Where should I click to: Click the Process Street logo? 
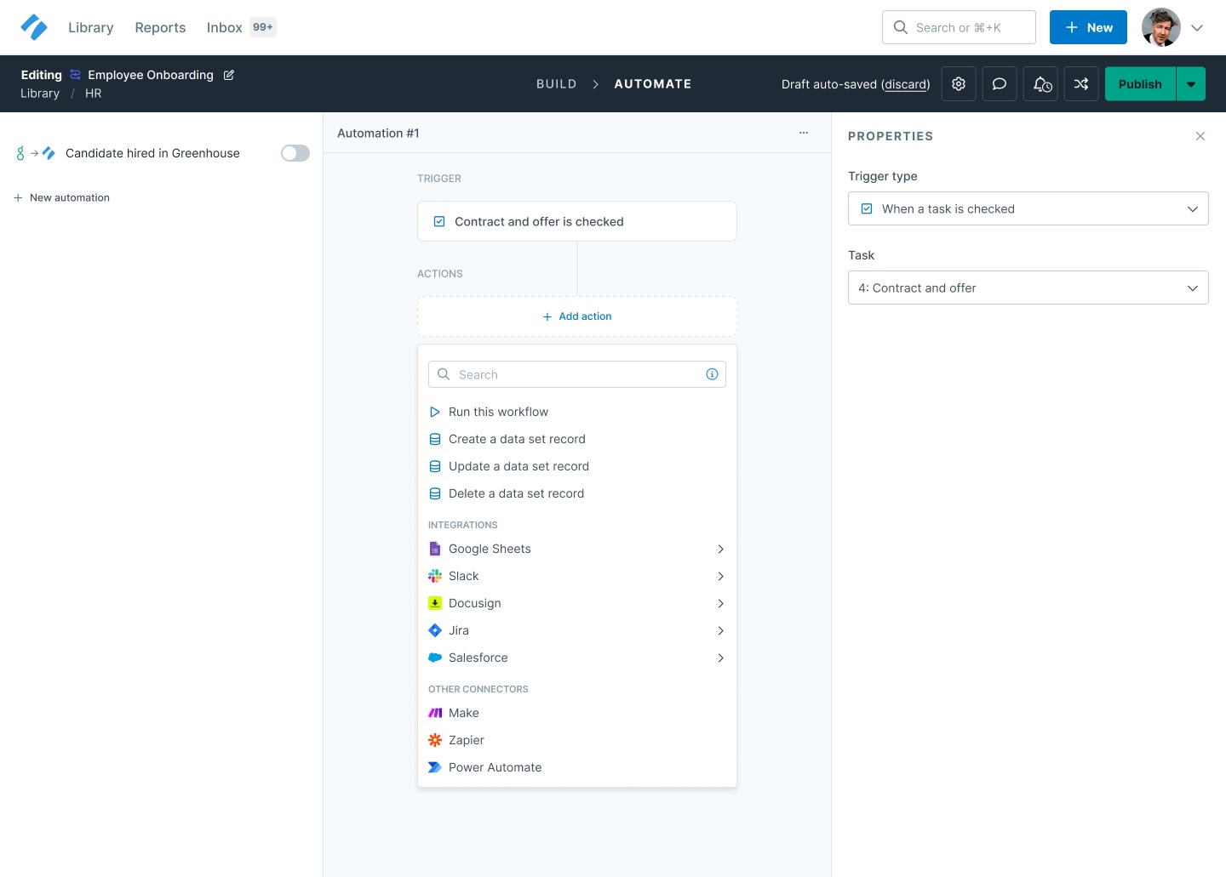pos(34,27)
